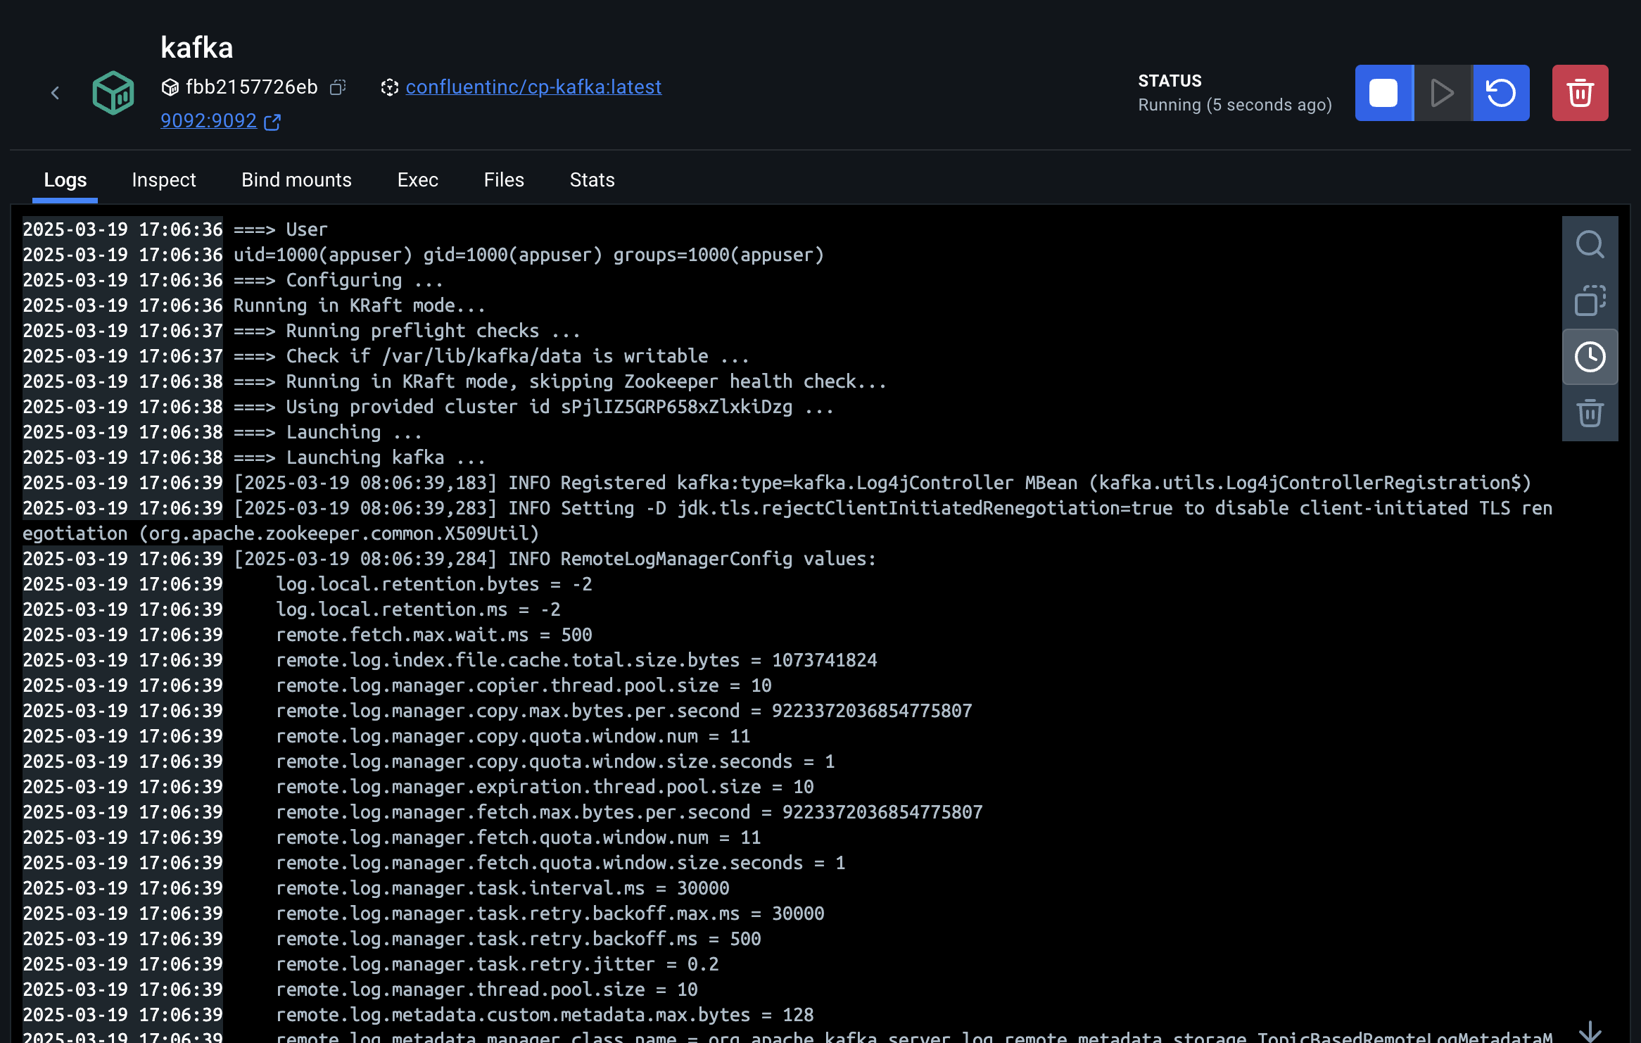Click the kafka container title
The height and width of the screenshot is (1043, 1641).
(197, 48)
